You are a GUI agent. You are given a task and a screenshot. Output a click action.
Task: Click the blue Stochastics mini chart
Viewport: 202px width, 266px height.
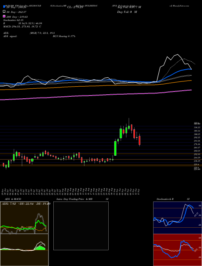tap(177, 218)
